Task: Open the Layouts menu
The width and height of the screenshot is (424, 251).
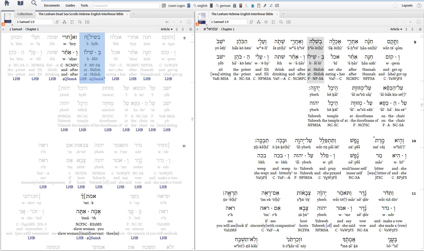Action: click(x=407, y=5)
